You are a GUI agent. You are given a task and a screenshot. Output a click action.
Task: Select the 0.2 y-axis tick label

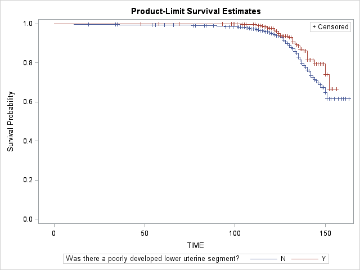click(26, 180)
